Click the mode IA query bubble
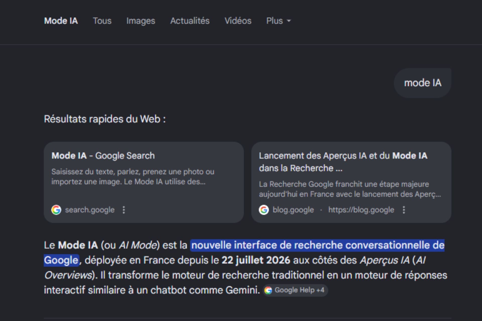482x321 pixels. pos(423,83)
